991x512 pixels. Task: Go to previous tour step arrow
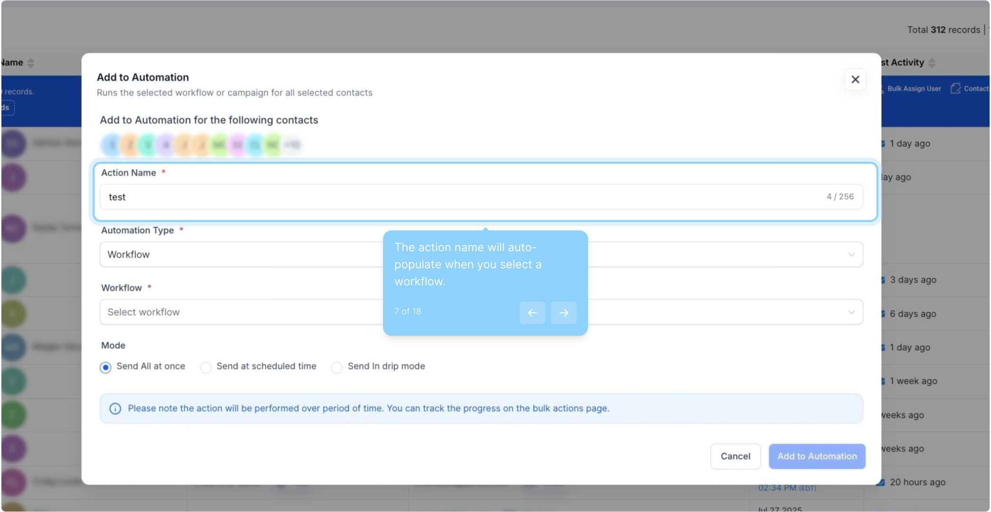tap(532, 313)
